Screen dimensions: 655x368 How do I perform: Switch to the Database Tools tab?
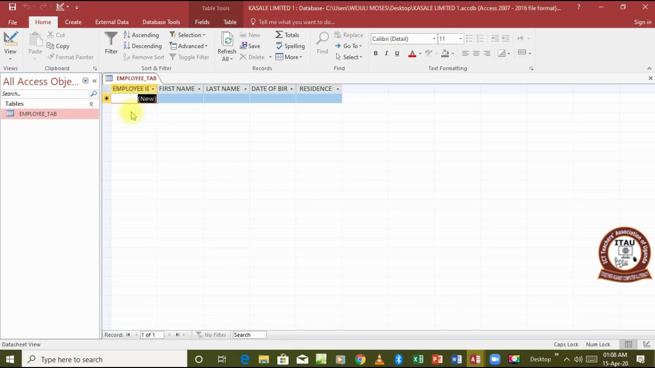[161, 22]
